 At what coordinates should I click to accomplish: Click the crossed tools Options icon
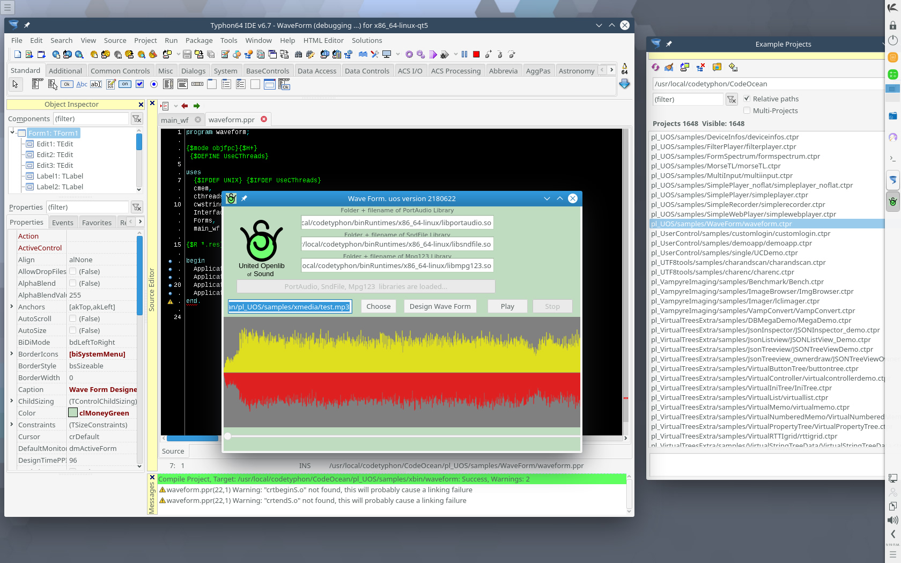[374, 54]
